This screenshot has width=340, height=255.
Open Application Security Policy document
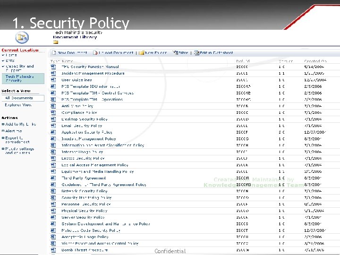click(x=87, y=132)
